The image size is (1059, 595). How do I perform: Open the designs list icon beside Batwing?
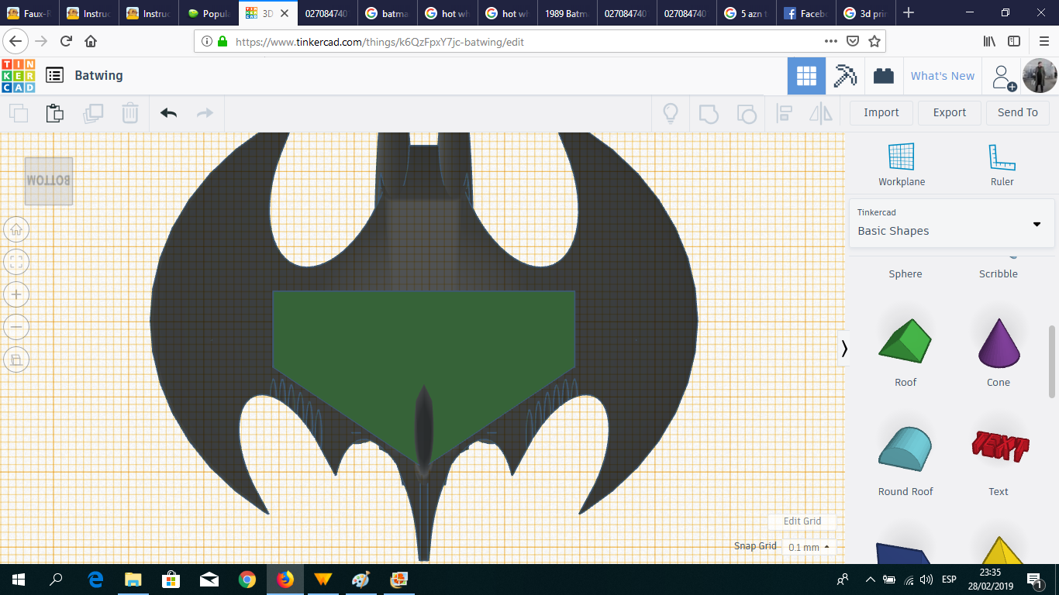click(x=54, y=75)
